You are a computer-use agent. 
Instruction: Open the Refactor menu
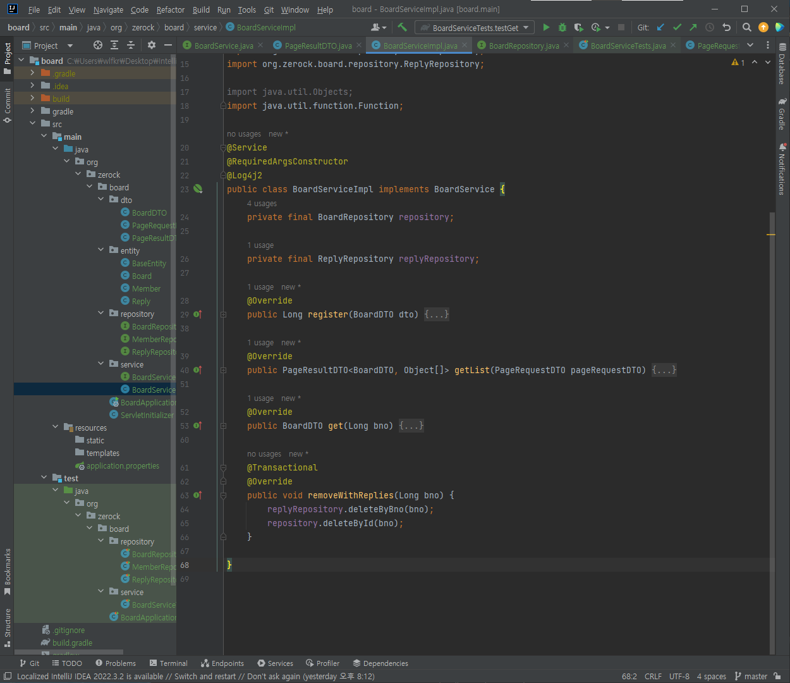[x=171, y=9]
